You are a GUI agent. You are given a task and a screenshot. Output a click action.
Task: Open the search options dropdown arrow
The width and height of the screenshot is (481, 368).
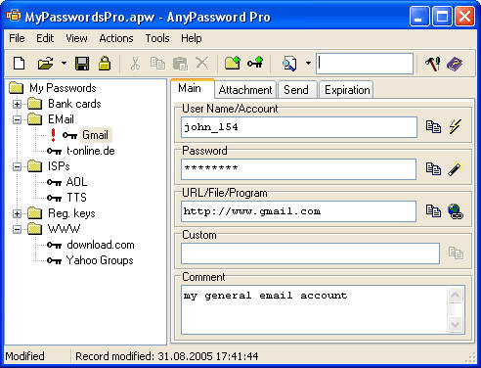(x=308, y=63)
